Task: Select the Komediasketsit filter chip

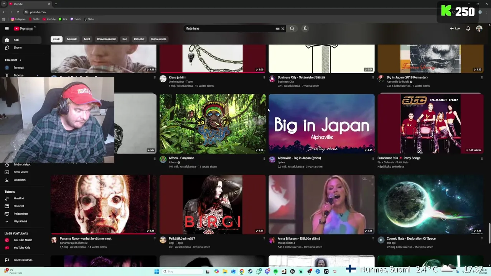Action: click(x=106, y=39)
